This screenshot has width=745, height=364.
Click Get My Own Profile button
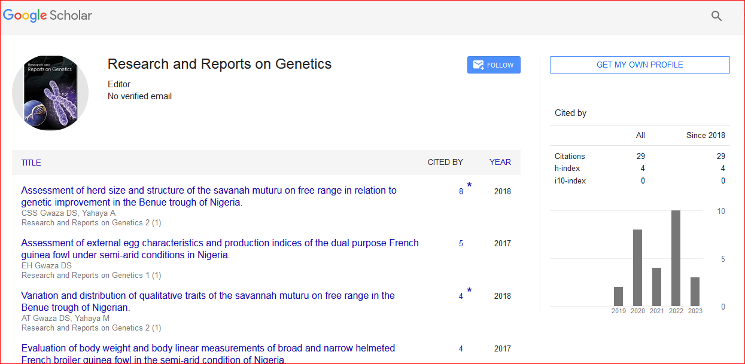(x=639, y=65)
